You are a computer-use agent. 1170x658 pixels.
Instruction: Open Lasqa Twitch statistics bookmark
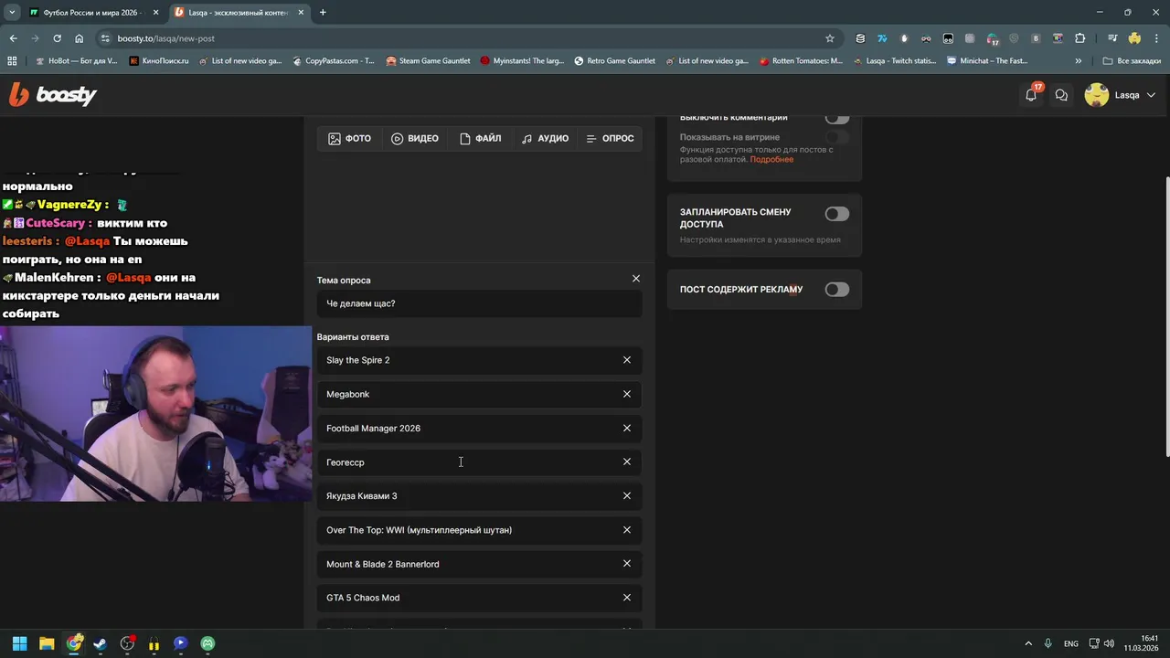click(x=895, y=61)
